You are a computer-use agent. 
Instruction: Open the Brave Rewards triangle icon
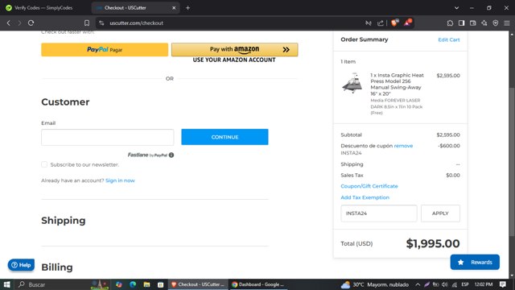coord(408,23)
